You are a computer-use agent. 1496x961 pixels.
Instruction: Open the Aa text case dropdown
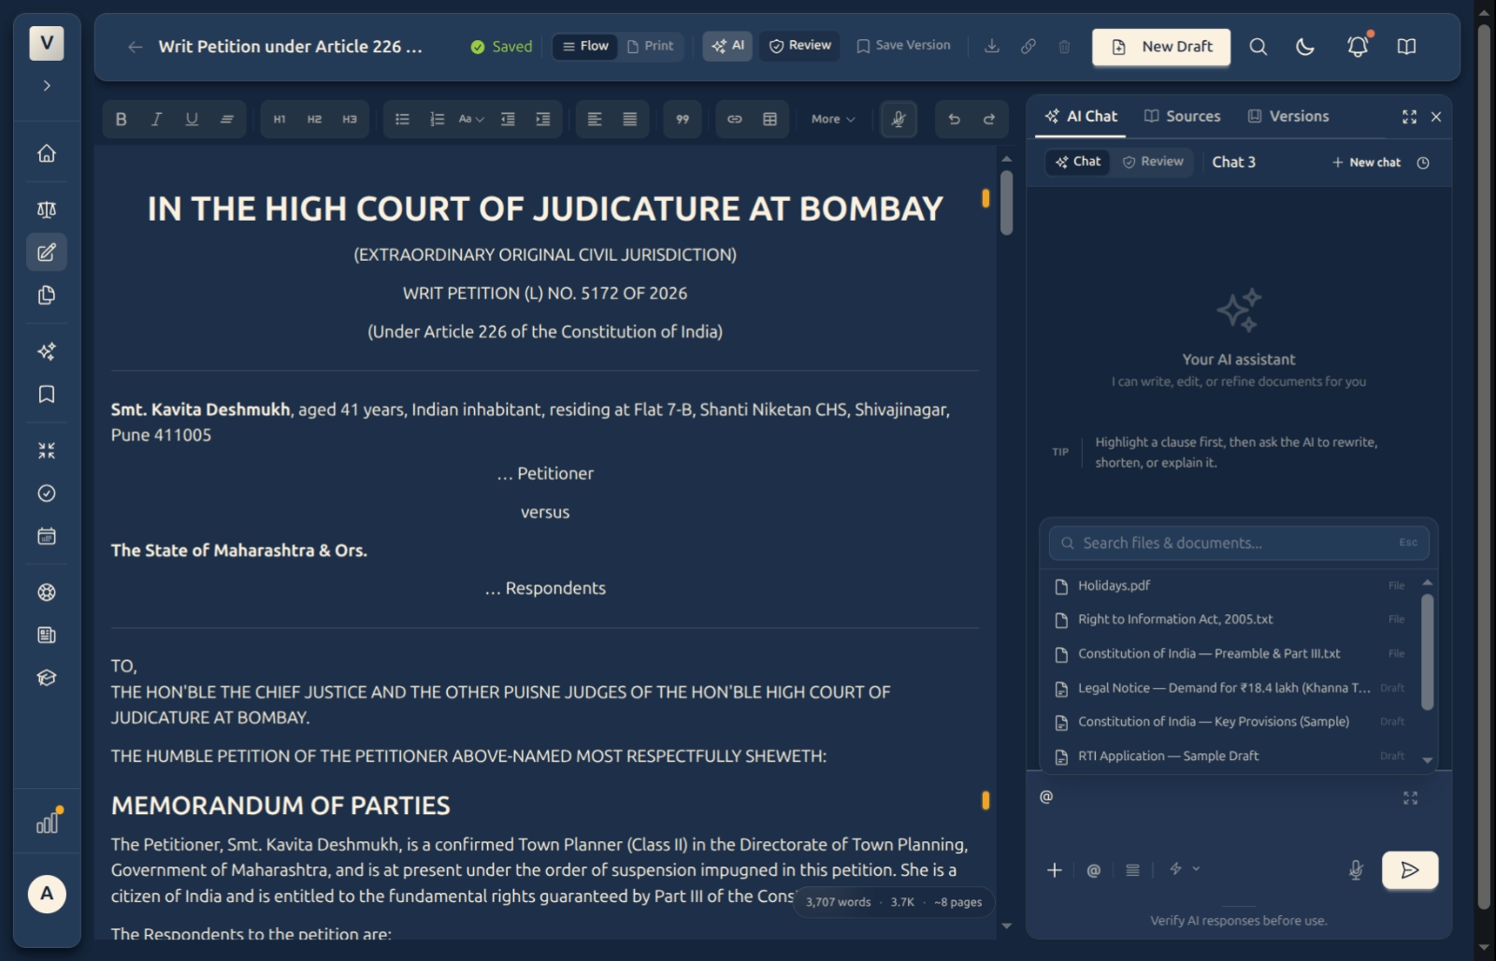coord(471,120)
